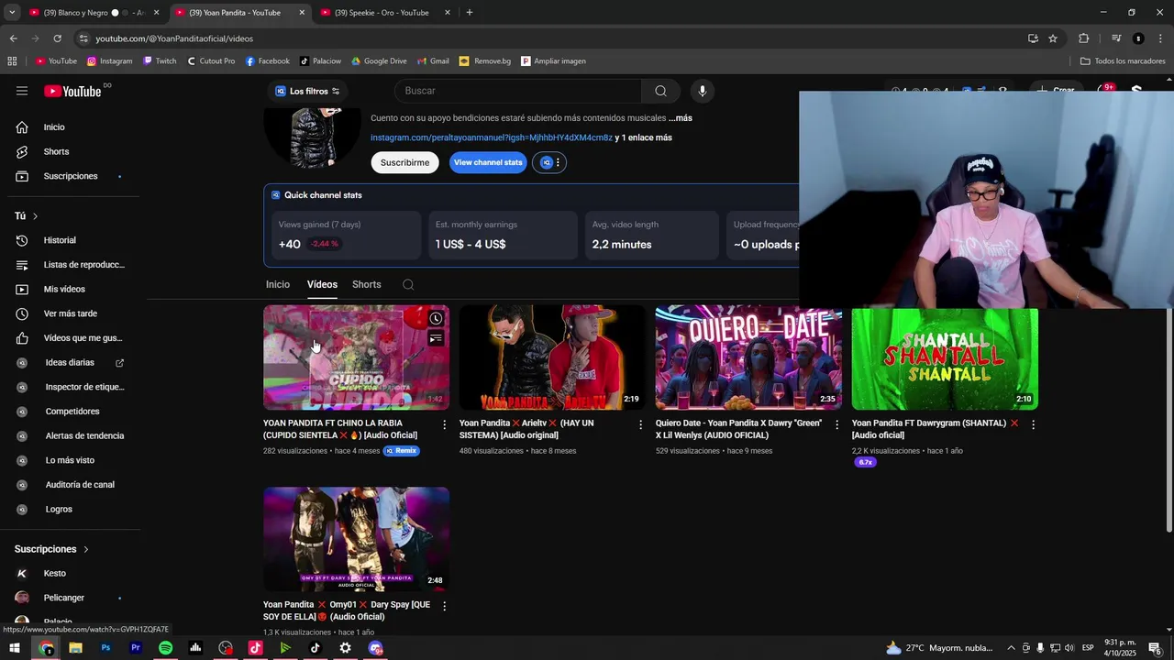The height and width of the screenshot is (660, 1174).
Task: Open Ver más tarde list
Action: [71, 313]
